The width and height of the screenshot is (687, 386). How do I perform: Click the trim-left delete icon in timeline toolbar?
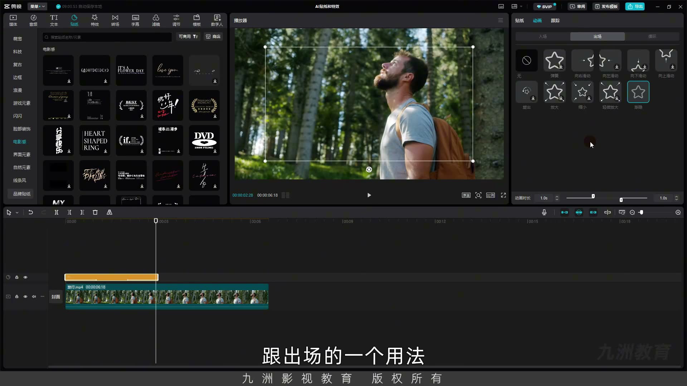click(x=69, y=212)
